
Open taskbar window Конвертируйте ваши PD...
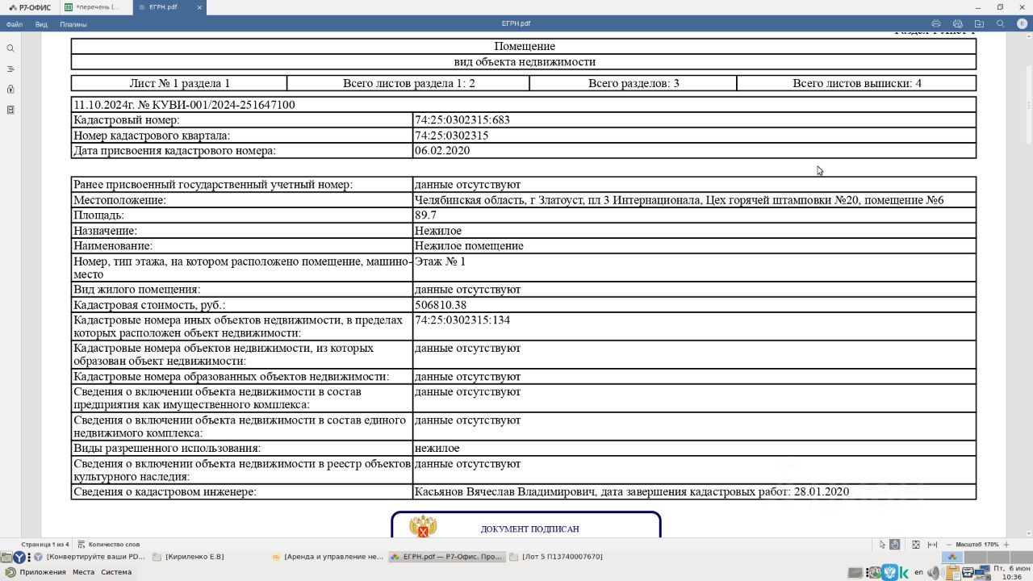(x=90, y=557)
